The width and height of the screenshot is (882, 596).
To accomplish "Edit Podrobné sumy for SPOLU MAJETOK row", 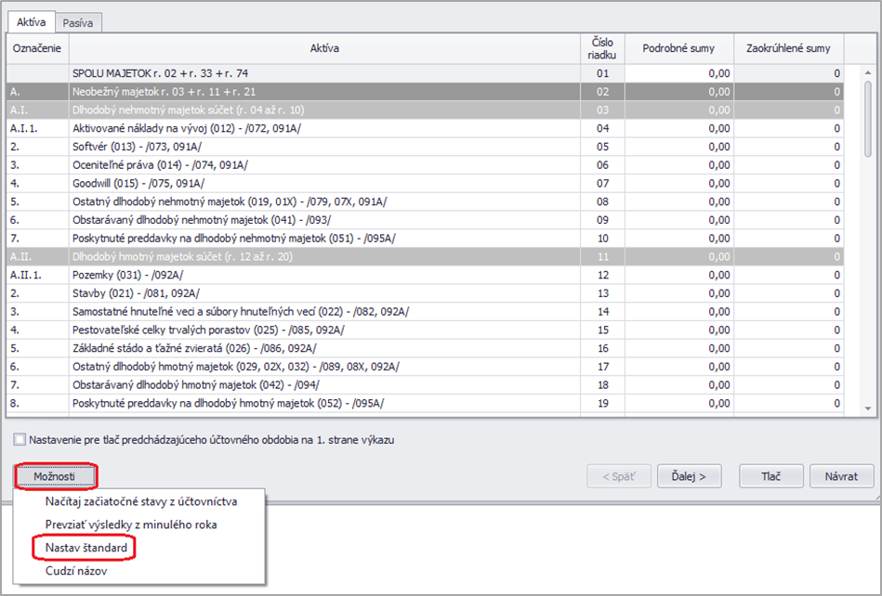I will pos(678,72).
